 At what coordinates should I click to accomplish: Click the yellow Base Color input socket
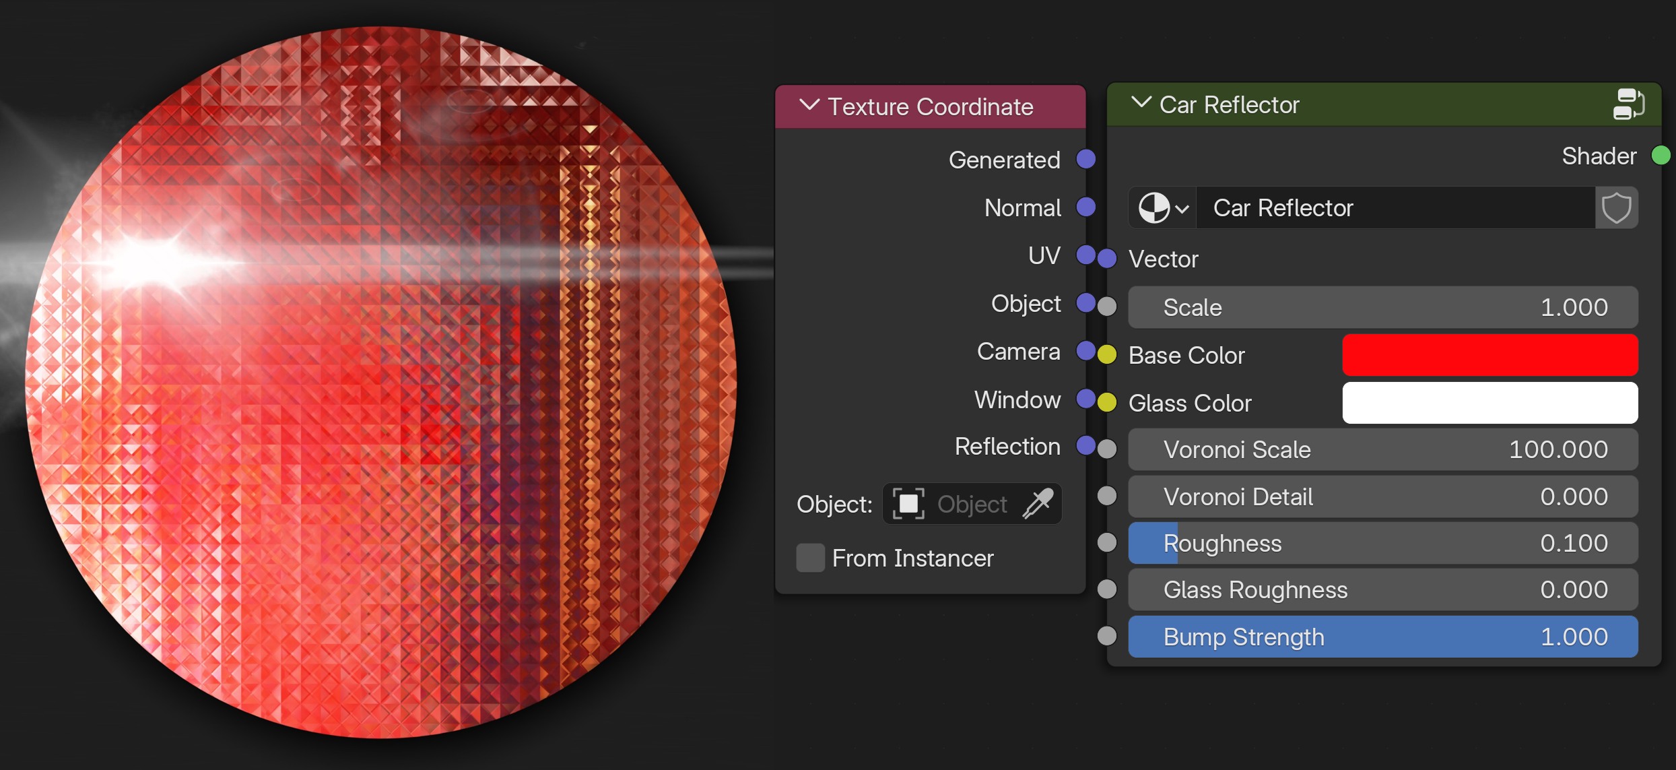tap(1107, 354)
